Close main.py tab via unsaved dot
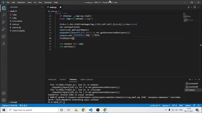 coord(61,7)
